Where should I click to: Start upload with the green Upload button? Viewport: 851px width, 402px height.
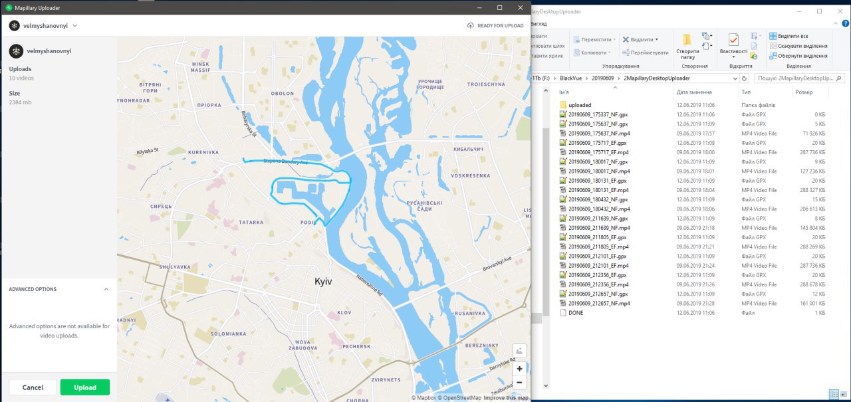pyautogui.click(x=85, y=387)
